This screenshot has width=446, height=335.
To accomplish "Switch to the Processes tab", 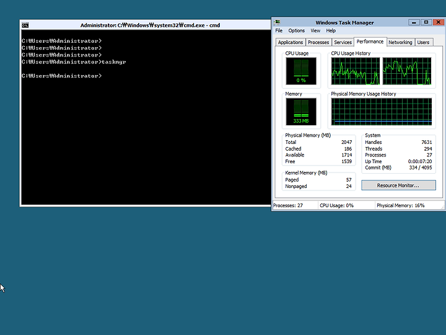I will click(x=318, y=42).
